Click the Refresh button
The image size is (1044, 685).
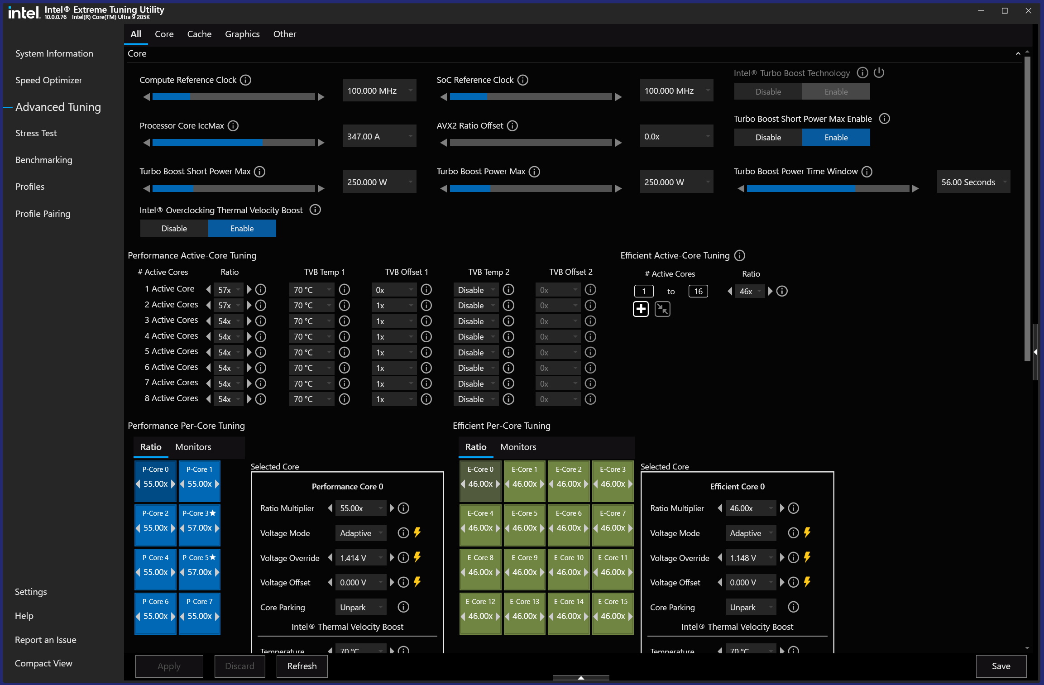[x=302, y=666]
